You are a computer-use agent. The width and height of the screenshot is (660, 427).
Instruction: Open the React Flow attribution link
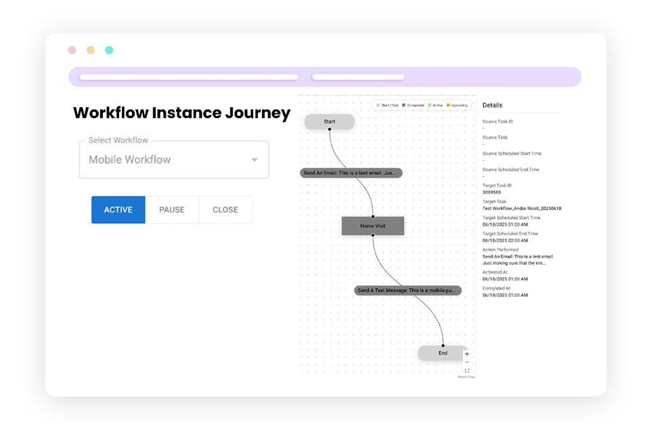click(x=466, y=377)
